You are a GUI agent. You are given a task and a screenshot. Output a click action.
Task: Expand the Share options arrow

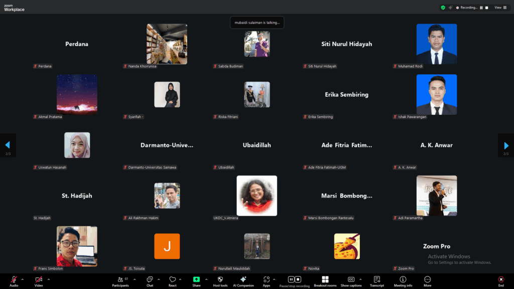point(206,279)
